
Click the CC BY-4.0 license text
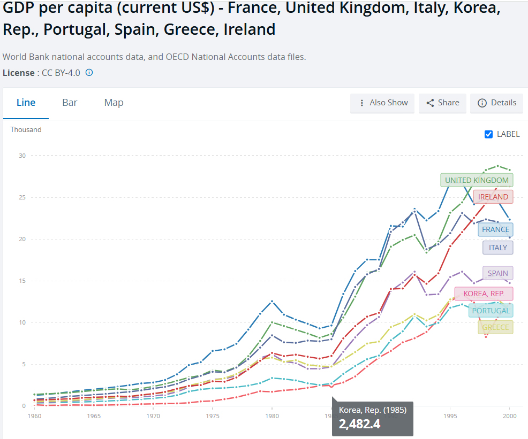61,73
